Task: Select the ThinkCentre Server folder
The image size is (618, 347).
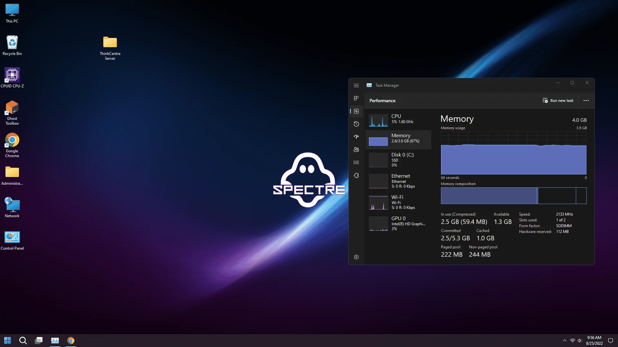Action: click(110, 48)
